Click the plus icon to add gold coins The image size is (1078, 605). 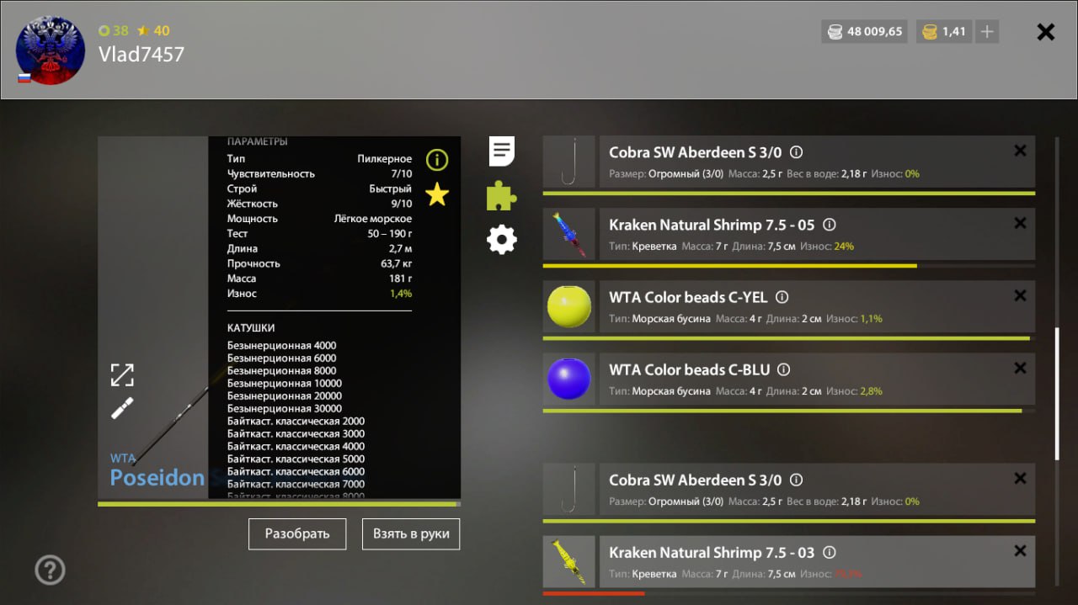[988, 32]
